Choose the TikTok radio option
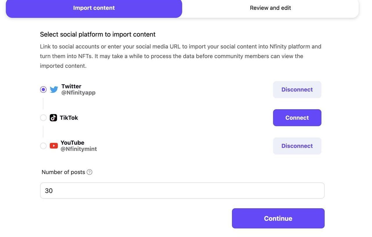 pyautogui.click(x=43, y=118)
